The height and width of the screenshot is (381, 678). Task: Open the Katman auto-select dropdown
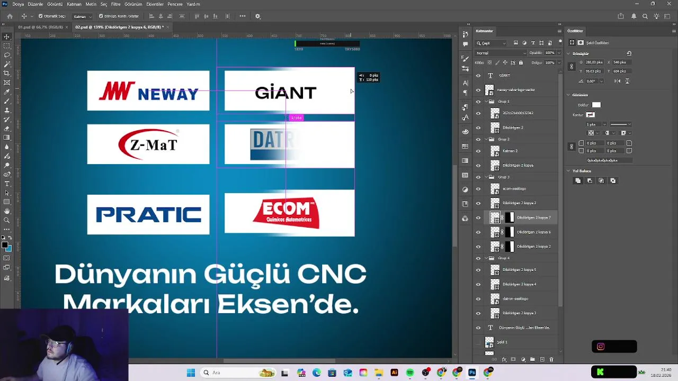pyautogui.click(x=82, y=16)
